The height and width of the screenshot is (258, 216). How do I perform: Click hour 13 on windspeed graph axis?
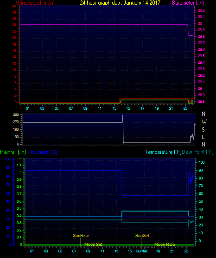pyautogui.click(x=114, y=108)
